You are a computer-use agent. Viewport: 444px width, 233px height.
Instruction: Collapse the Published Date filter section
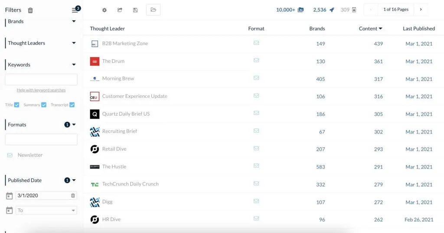[74, 180]
